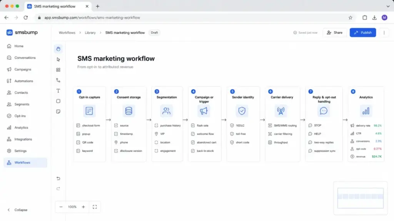Click the SMS marketing workflow title

(116, 59)
